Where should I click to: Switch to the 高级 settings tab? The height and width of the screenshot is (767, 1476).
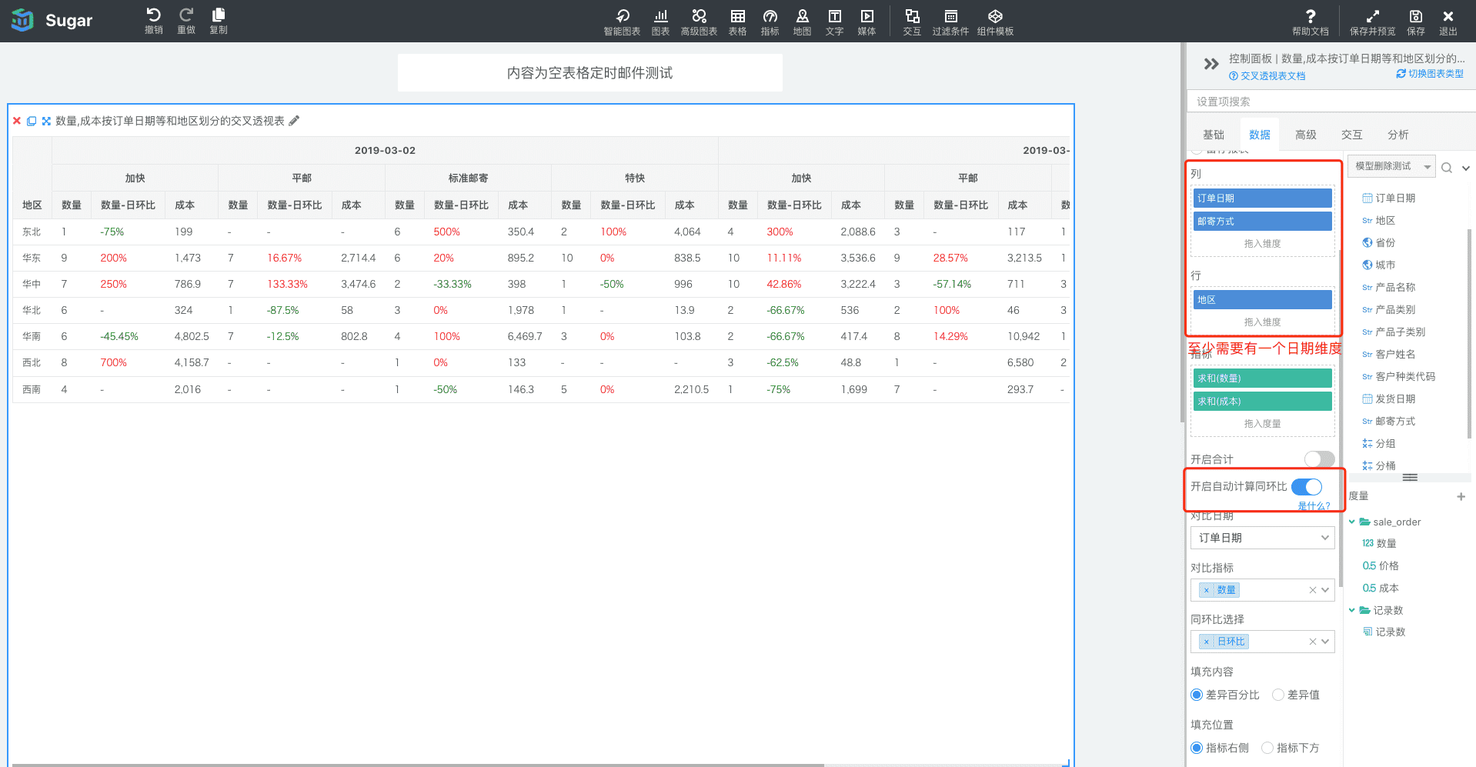coord(1305,135)
